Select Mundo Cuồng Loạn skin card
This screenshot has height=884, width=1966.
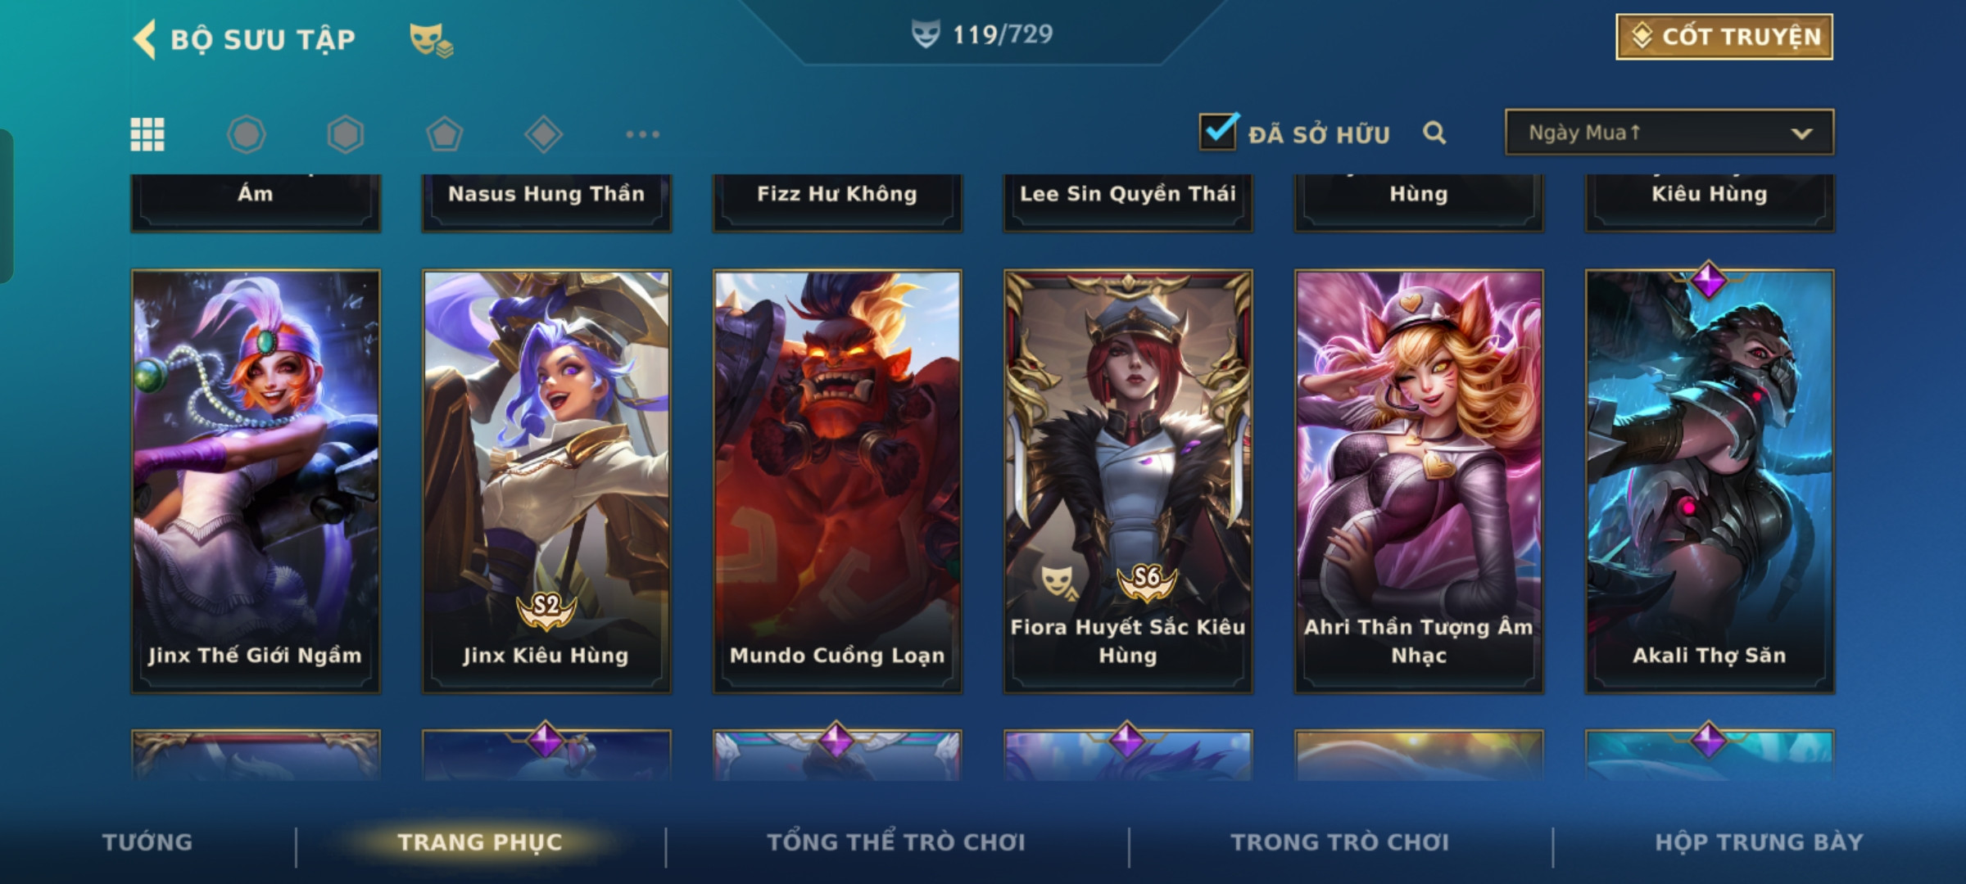[837, 481]
